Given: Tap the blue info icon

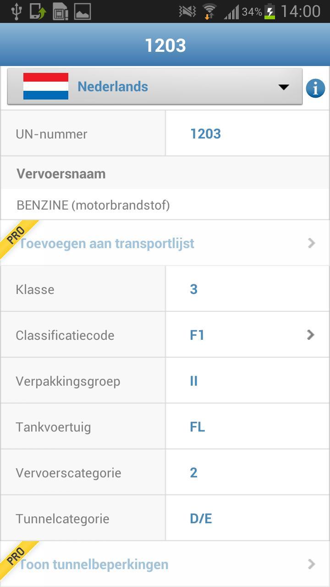Looking at the screenshot, I should (x=315, y=88).
